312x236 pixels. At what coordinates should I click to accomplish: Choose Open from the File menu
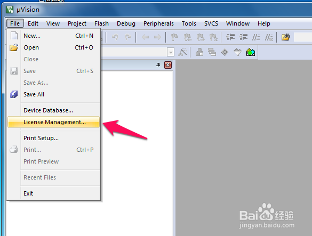point(53,47)
